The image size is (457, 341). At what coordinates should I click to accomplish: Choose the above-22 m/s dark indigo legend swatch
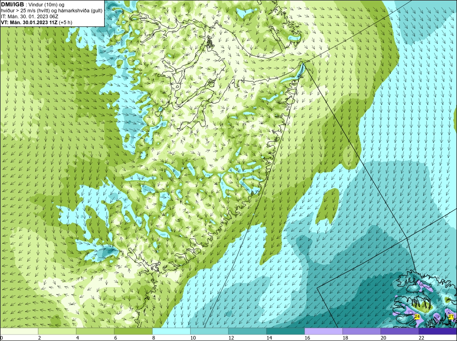point(438,331)
